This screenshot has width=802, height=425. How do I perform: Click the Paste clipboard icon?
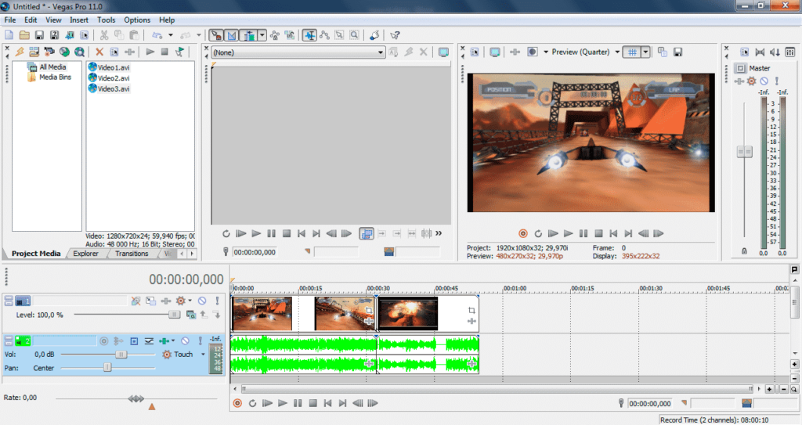134,35
